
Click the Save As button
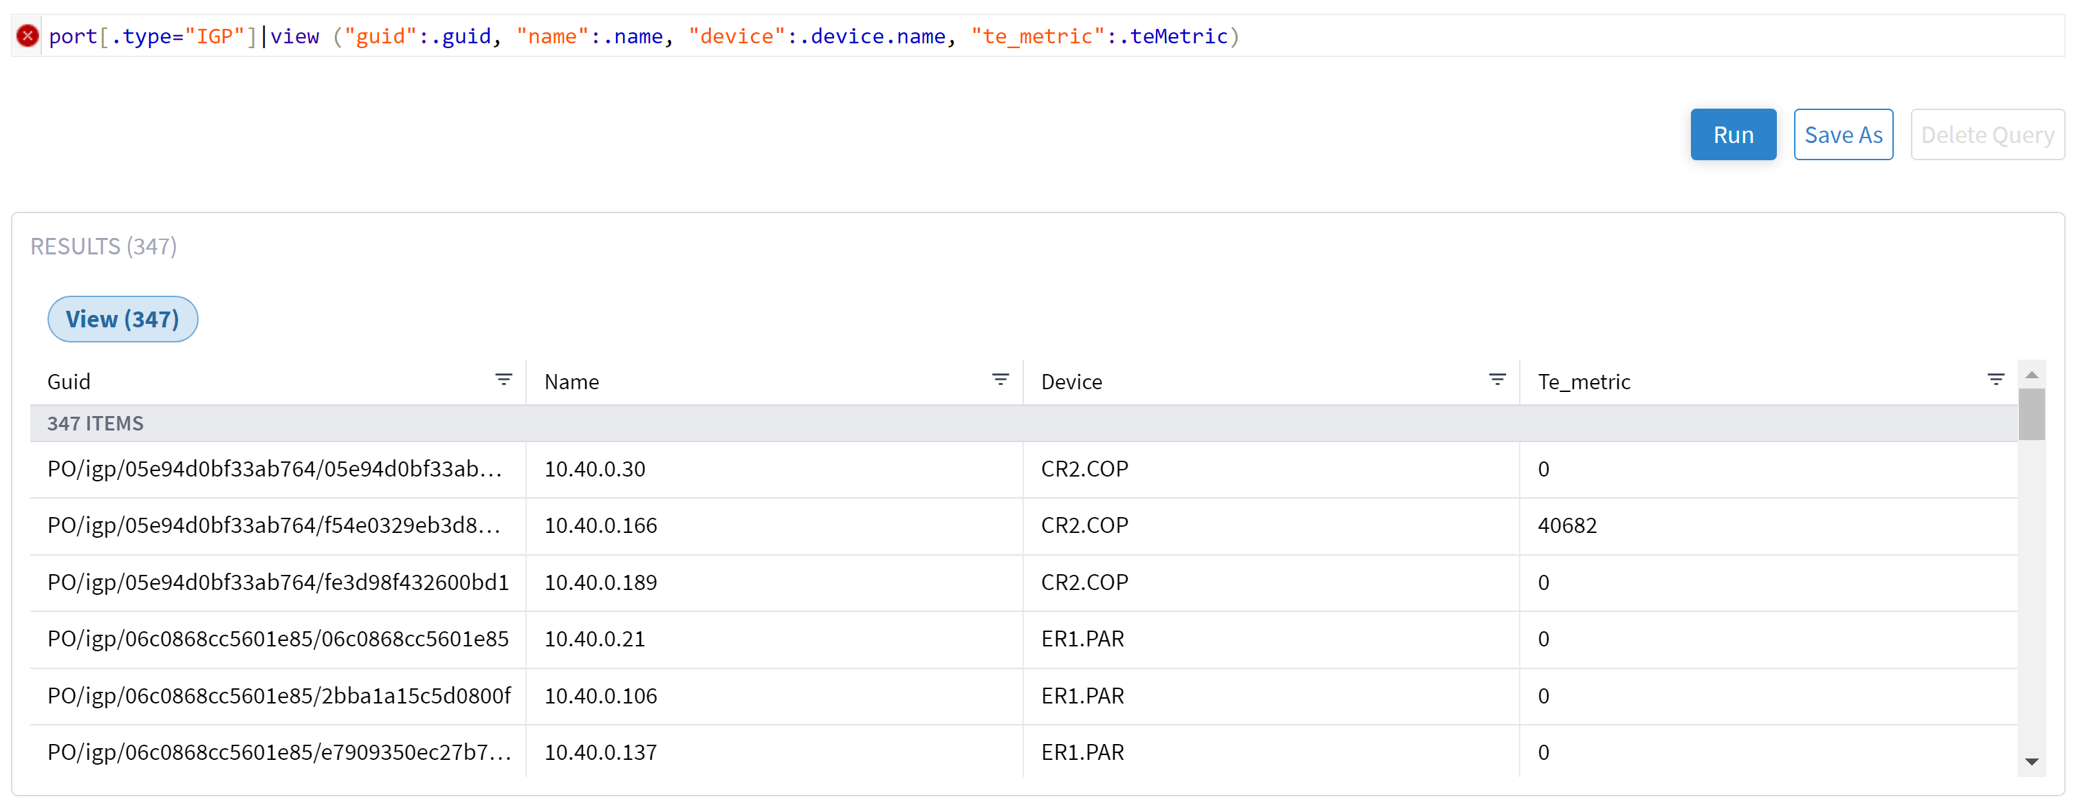(x=1843, y=133)
